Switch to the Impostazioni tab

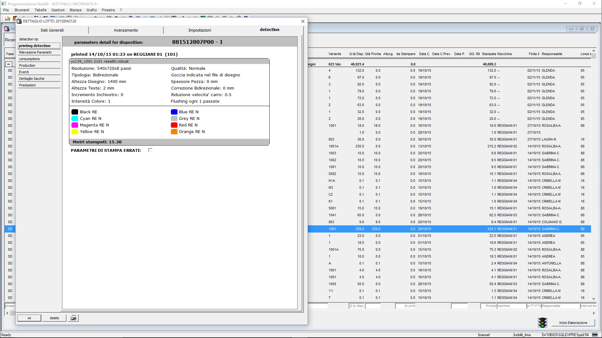tap(199, 30)
